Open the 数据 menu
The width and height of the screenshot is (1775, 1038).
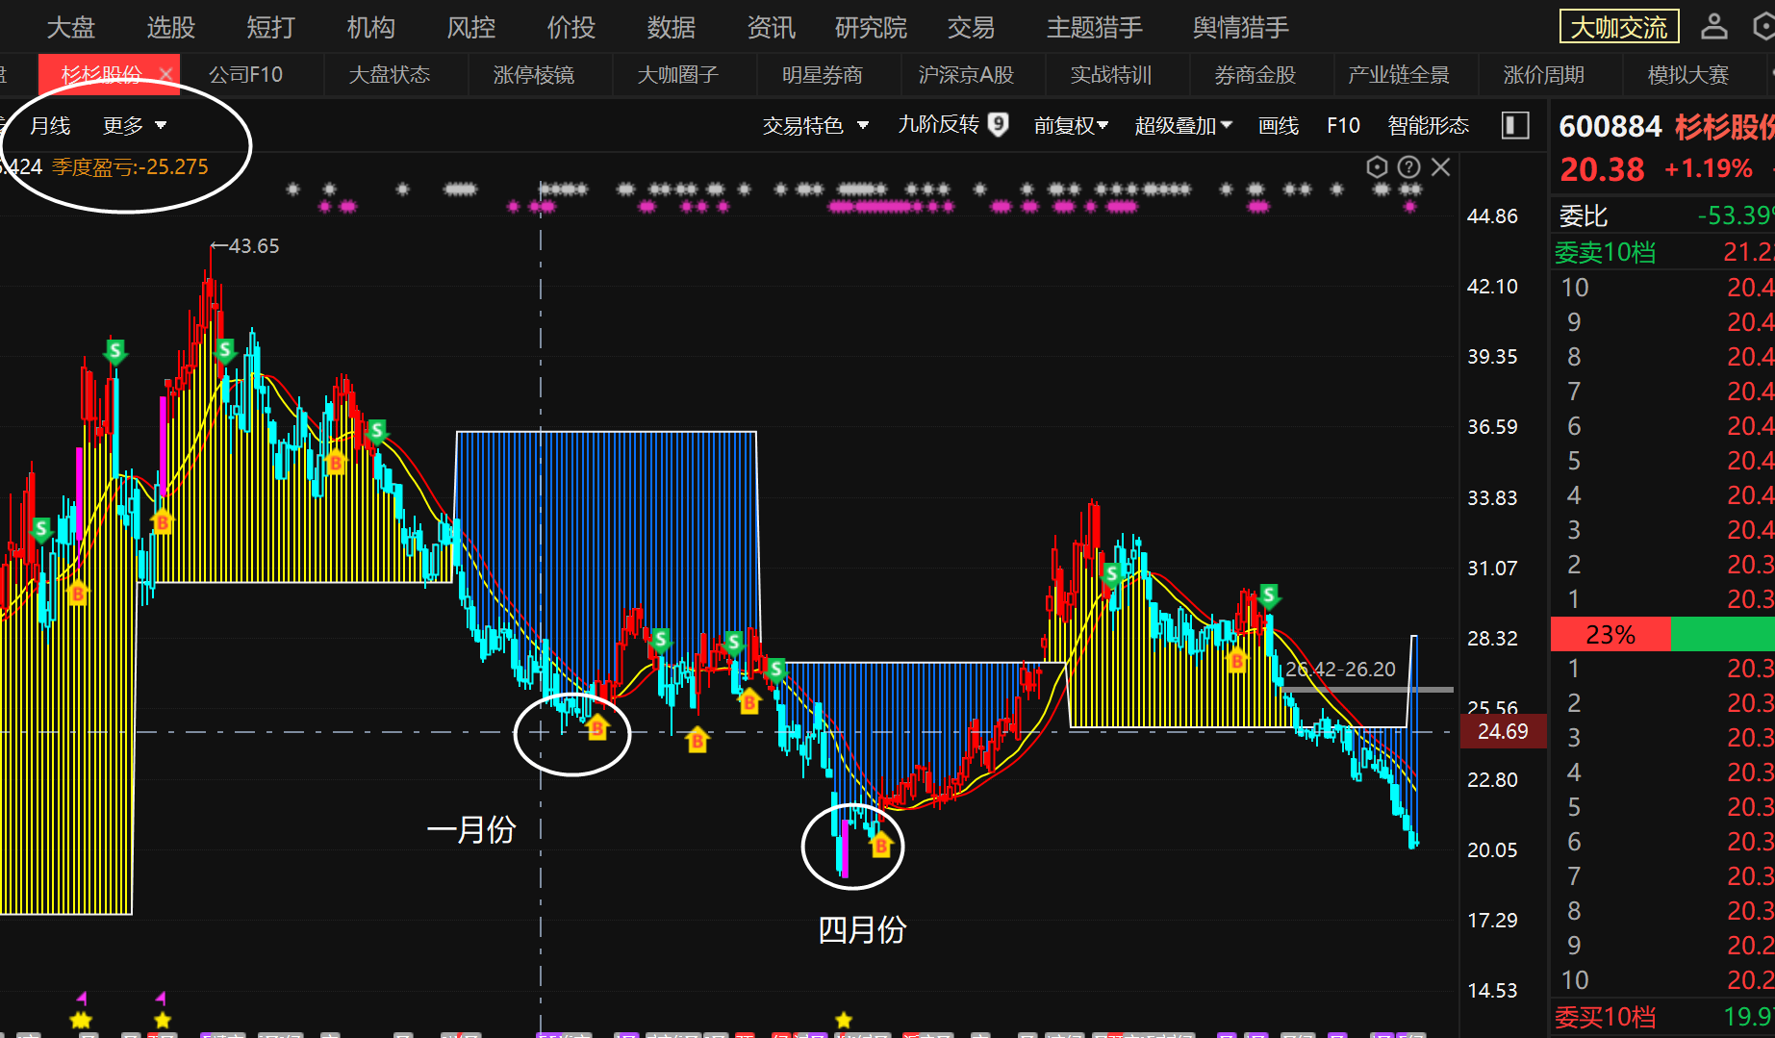[672, 27]
